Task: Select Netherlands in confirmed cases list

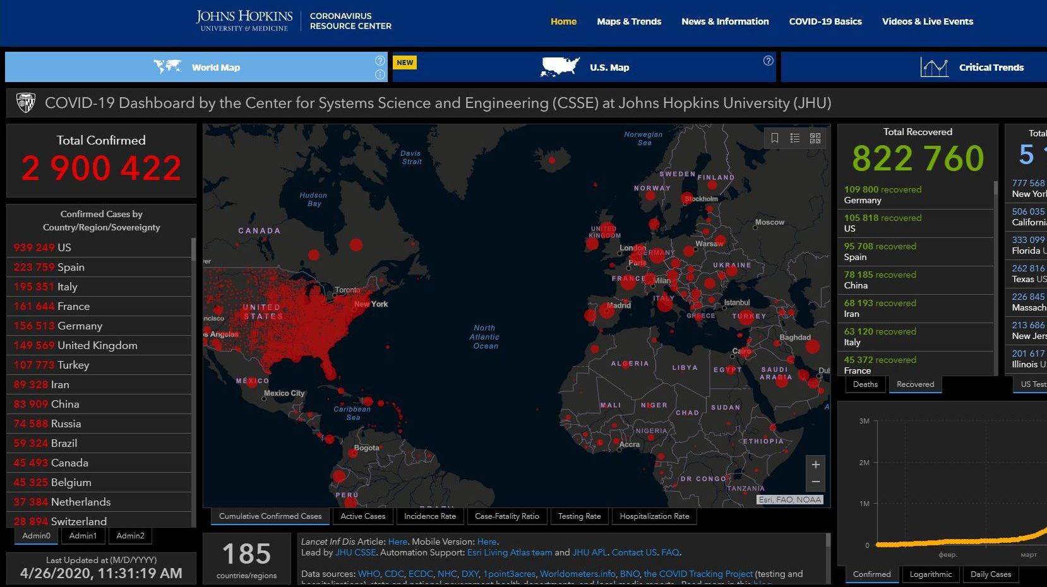Action: pos(99,502)
